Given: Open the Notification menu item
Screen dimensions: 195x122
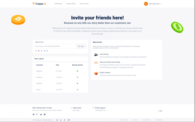Looking at the screenshot, I should point(58,4).
